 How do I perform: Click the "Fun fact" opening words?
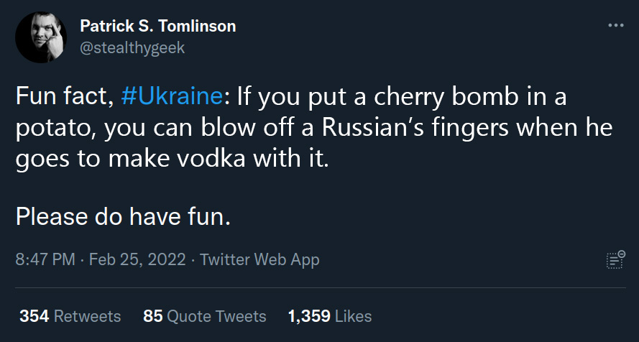(63, 97)
